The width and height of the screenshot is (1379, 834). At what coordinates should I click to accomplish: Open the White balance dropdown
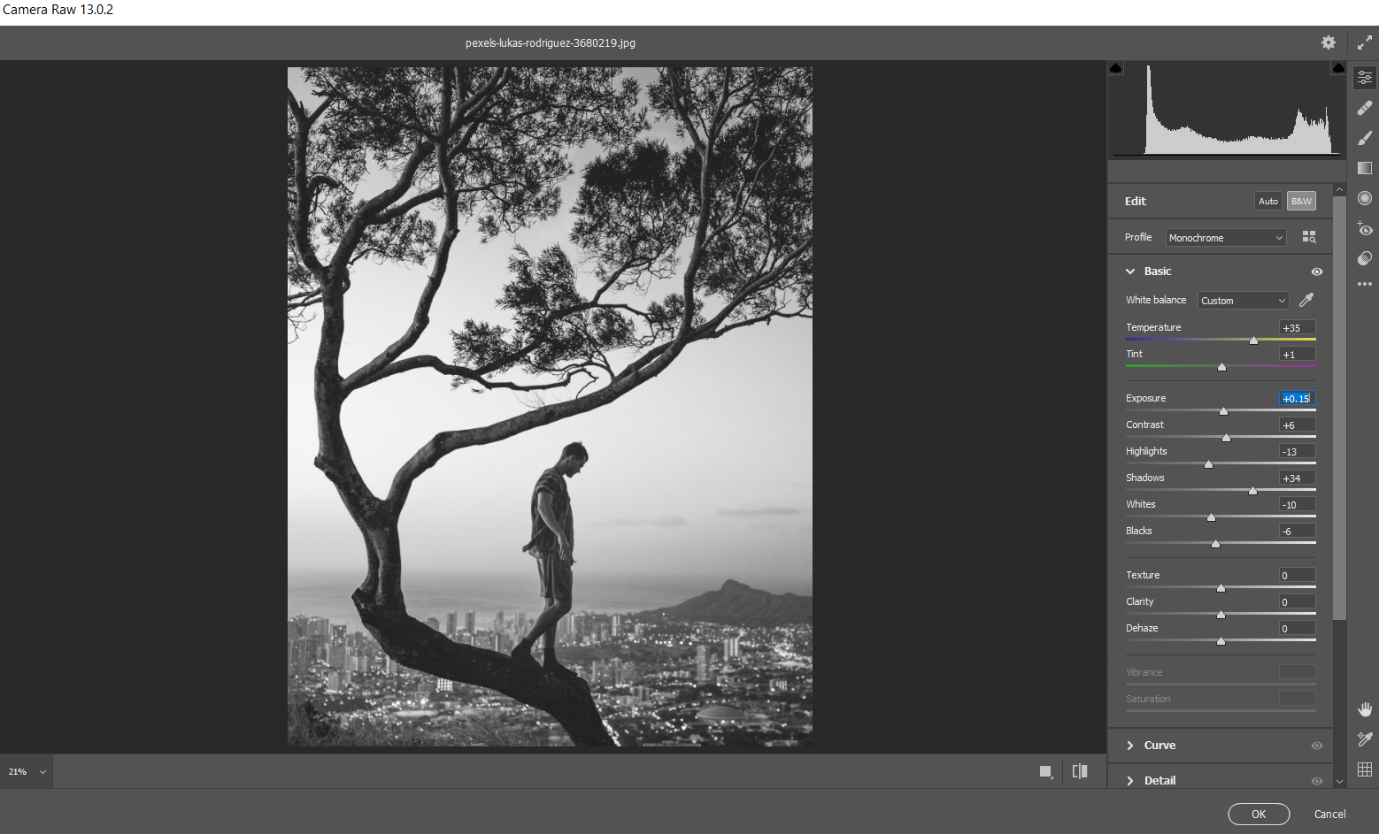(1243, 300)
